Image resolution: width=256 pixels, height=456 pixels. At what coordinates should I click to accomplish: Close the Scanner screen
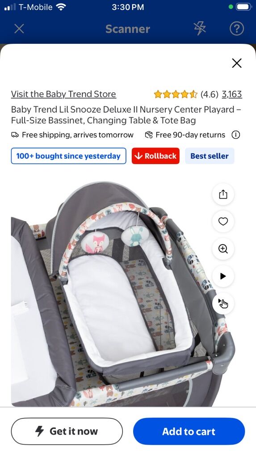pos(19,29)
